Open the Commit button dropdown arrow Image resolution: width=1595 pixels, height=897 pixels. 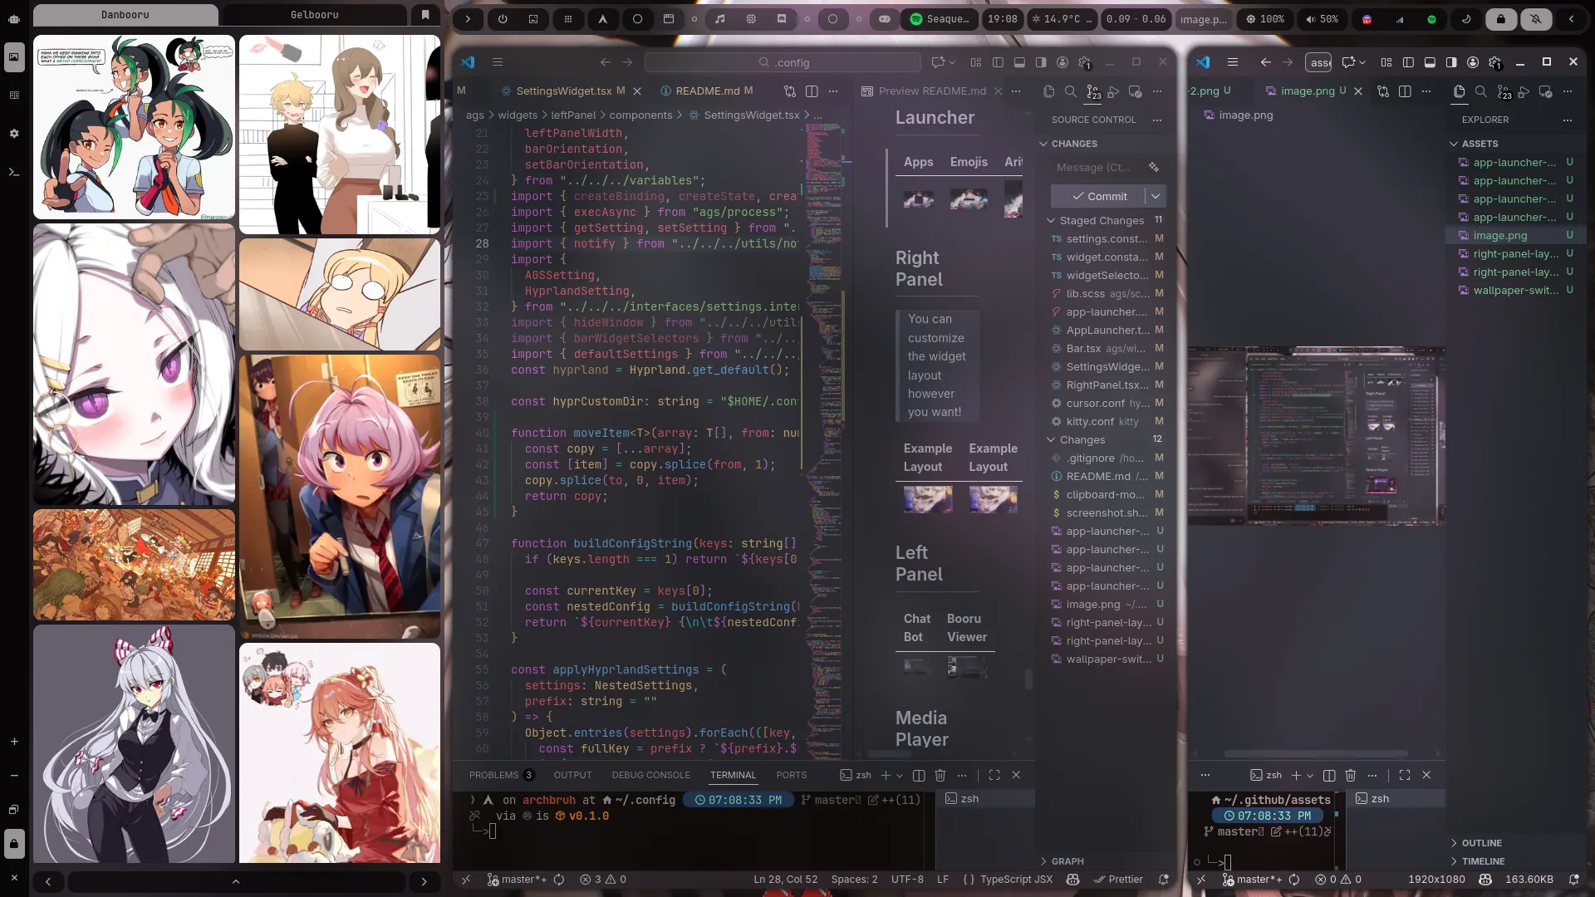(x=1155, y=196)
